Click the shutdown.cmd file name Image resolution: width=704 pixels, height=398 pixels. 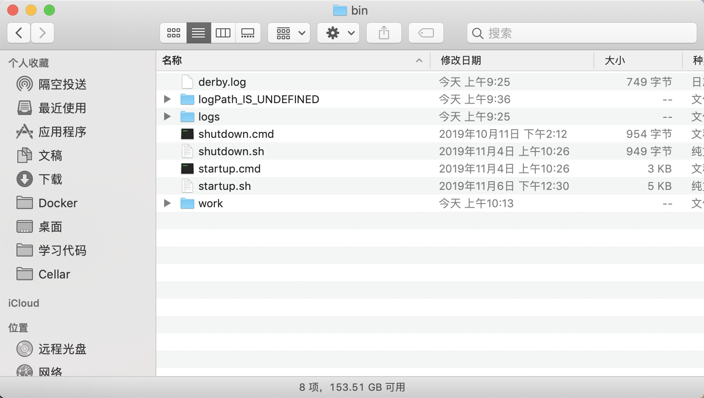(236, 134)
